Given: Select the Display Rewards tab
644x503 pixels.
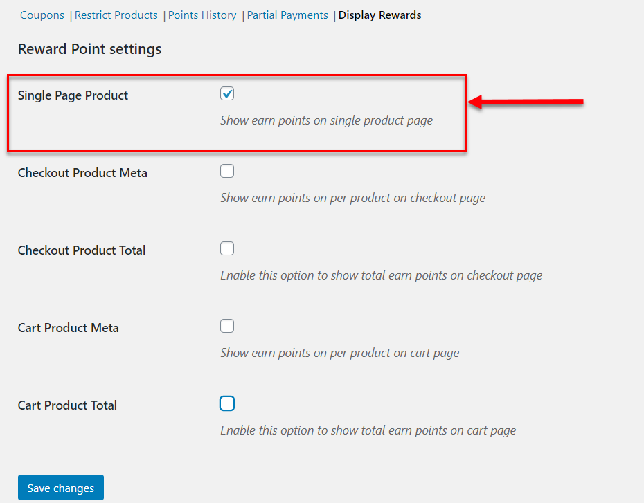Looking at the screenshot, I should 379,15.
